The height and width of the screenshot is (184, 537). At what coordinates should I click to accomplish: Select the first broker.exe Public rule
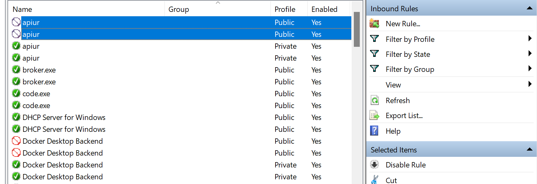39,70
